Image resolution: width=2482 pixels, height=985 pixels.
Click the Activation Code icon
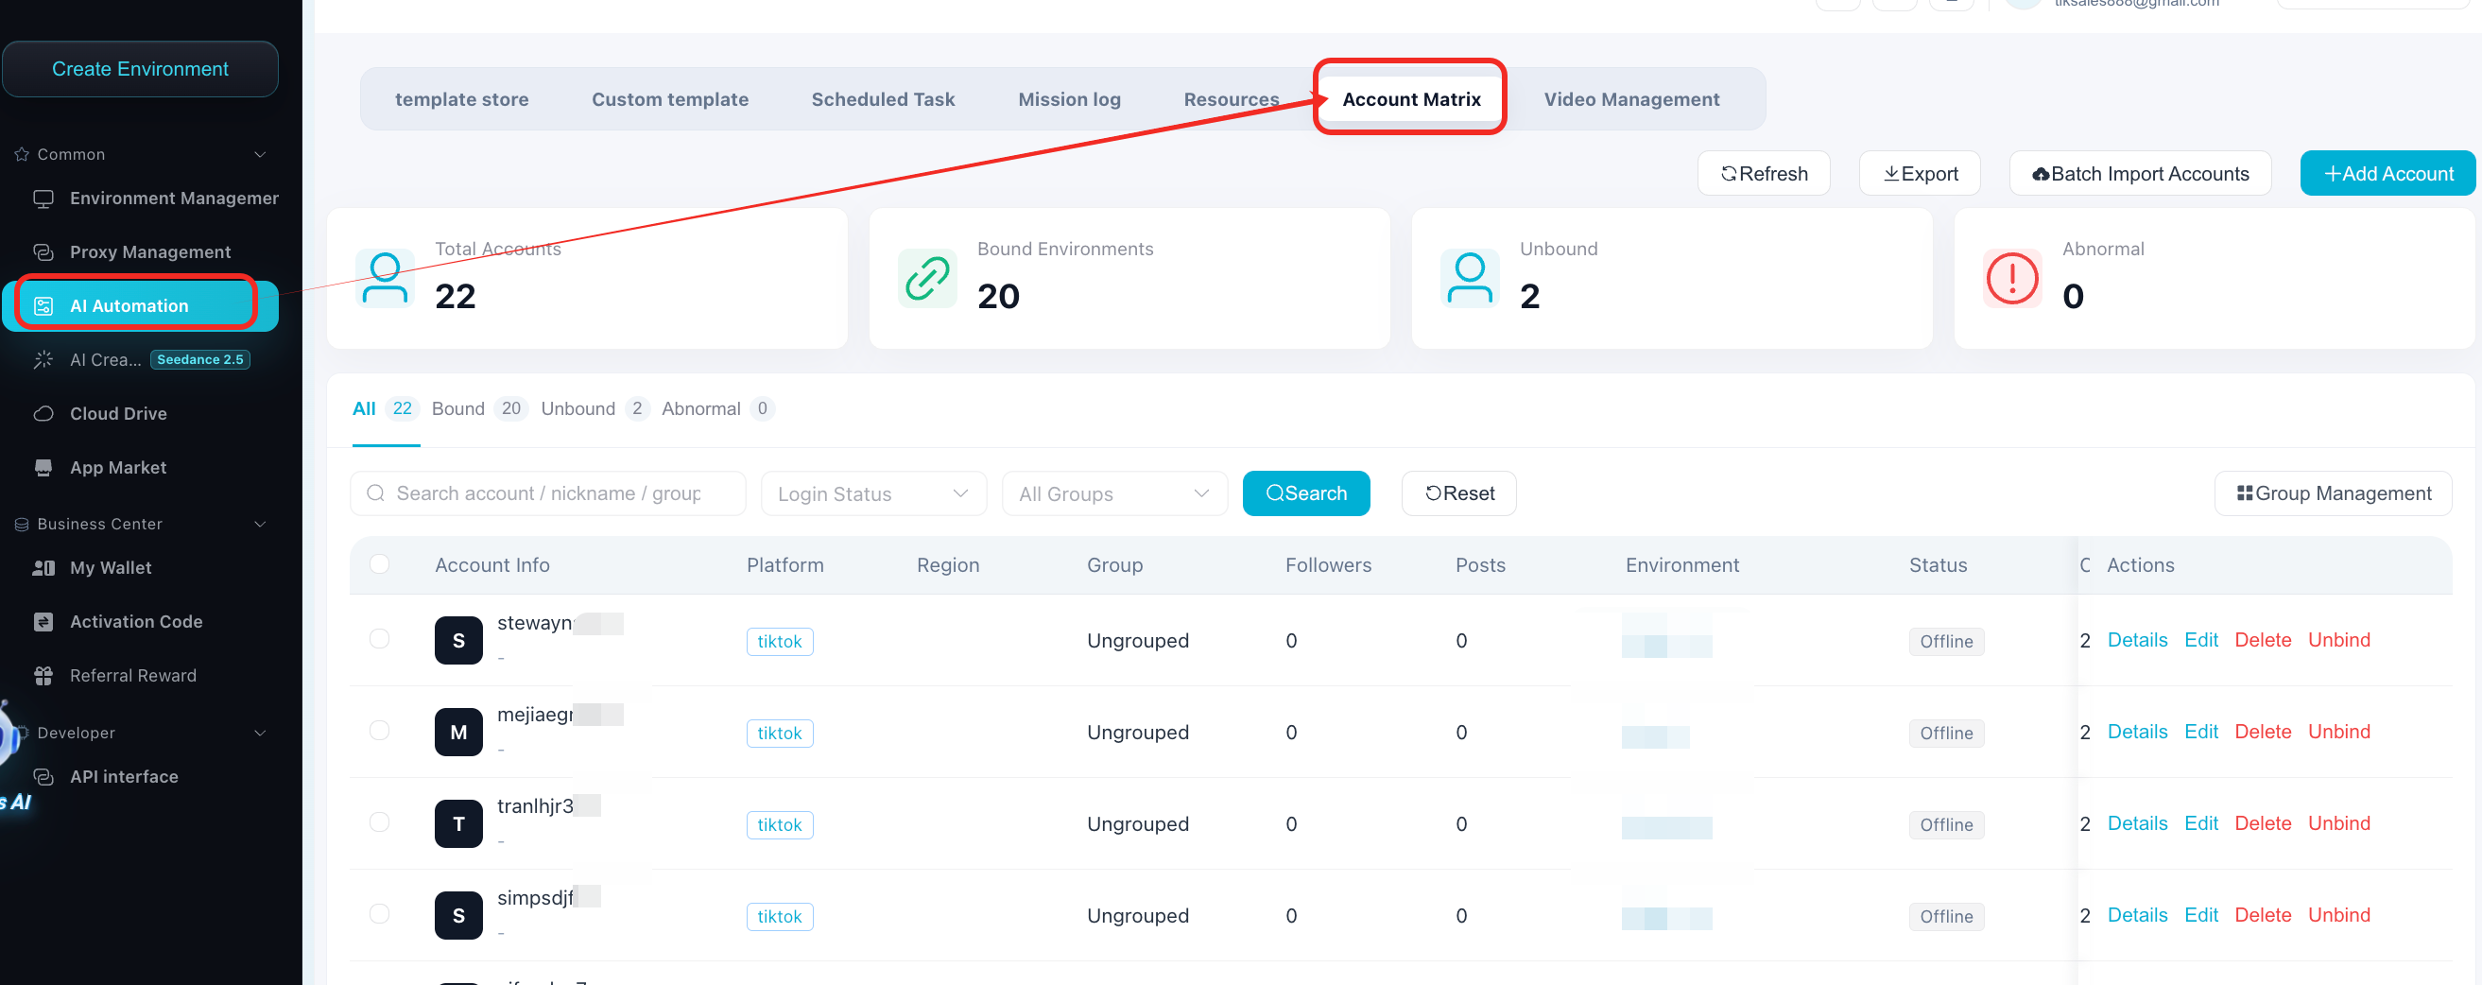click(43, 623)
